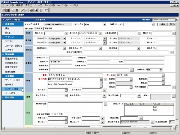Open the 対応者区分 dropdown

[64, 43]
